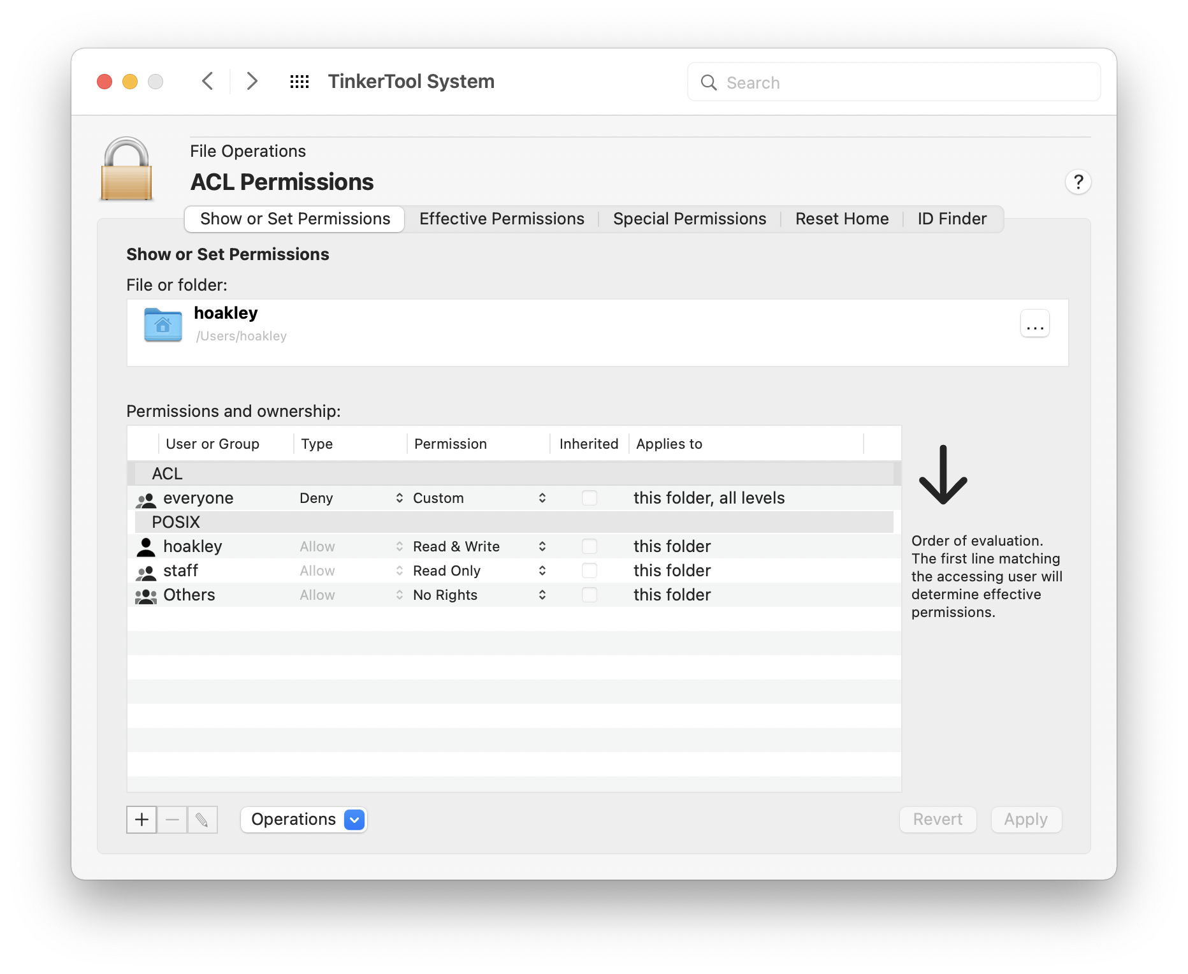Screen dimensions: 1188x974
Task: Toggle Inherited checkbox in staff row
Action: click(590, 571)
